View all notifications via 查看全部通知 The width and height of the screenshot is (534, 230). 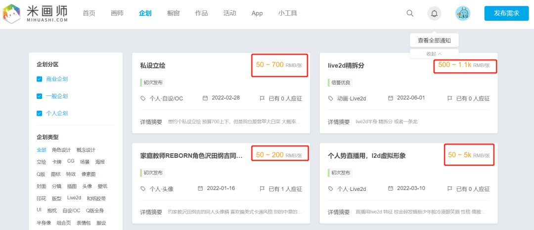[434, 41]
